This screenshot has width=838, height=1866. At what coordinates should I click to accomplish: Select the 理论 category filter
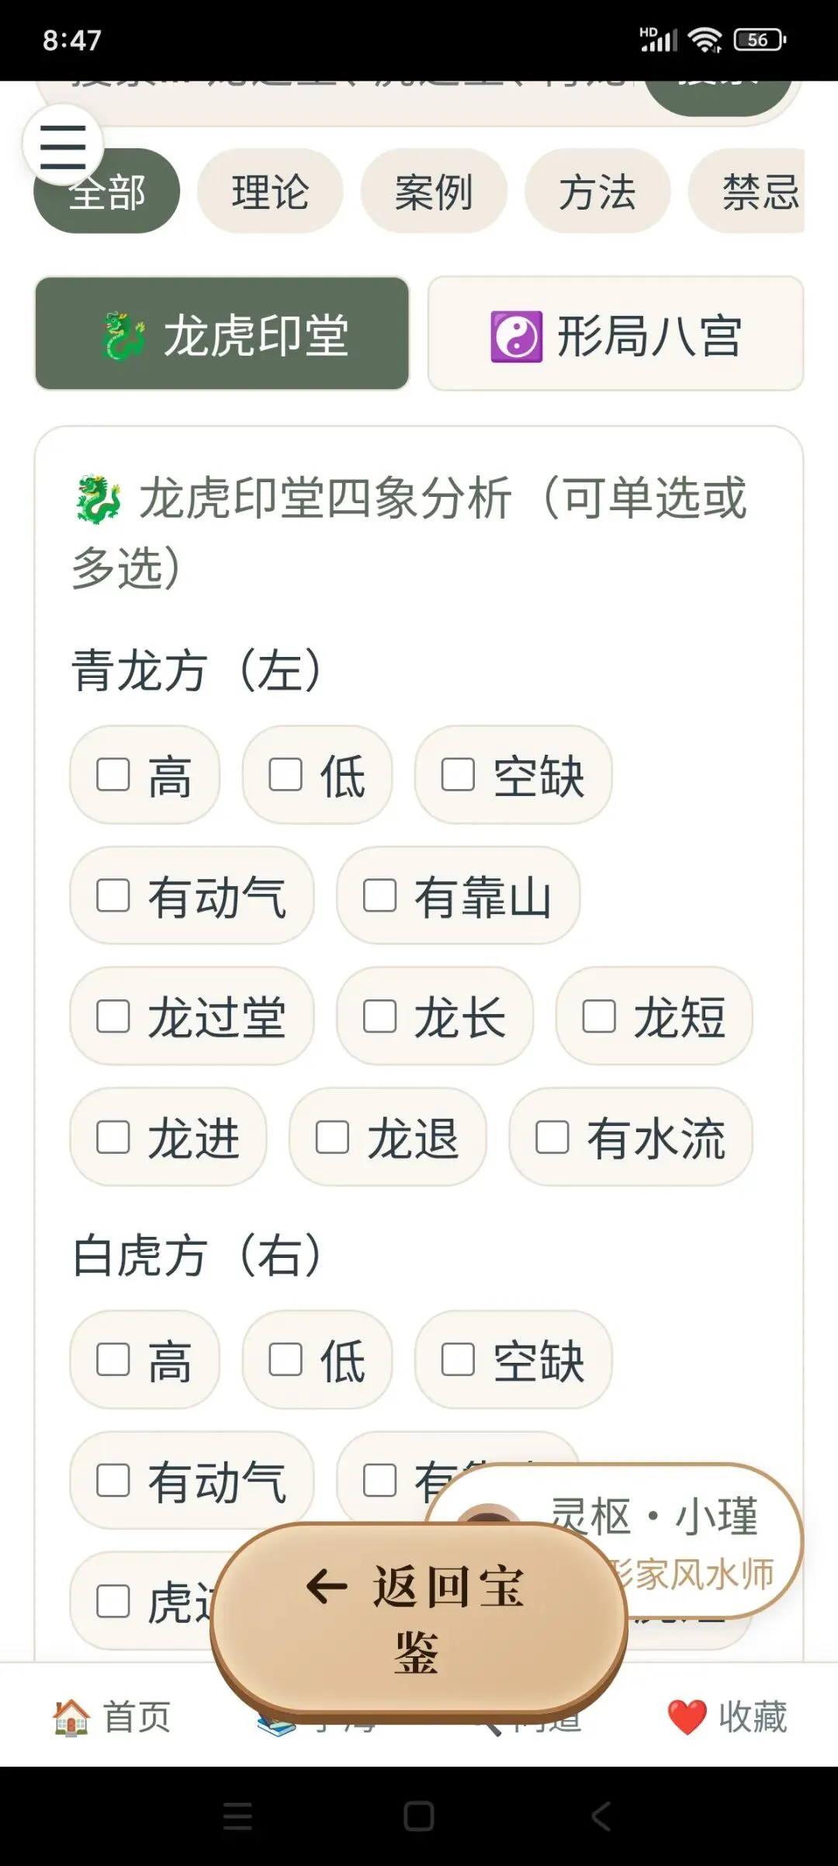click(x=269, y=192)
